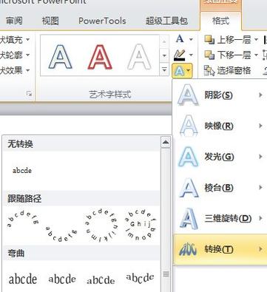This screenshot has height=292, width=267.
Task: Select the 转换(T) transform menu item
Action: coord(220,249)
